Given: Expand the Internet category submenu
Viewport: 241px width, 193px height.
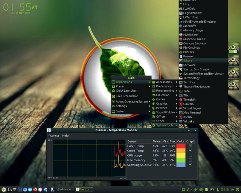Looking at the screenshot, I should (x=165, y=108).
